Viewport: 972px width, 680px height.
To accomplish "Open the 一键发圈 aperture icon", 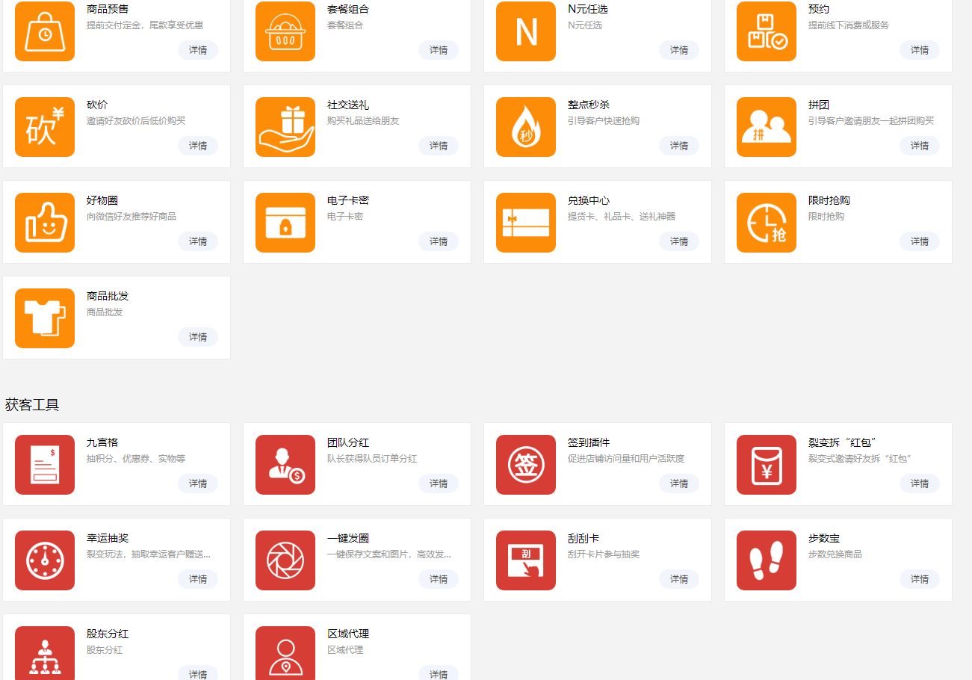I will point(285,560).
